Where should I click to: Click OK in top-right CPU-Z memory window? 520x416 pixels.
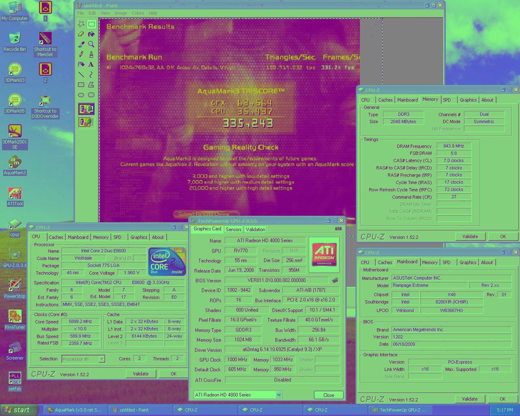pyautogui.click(x=503, y=236)
